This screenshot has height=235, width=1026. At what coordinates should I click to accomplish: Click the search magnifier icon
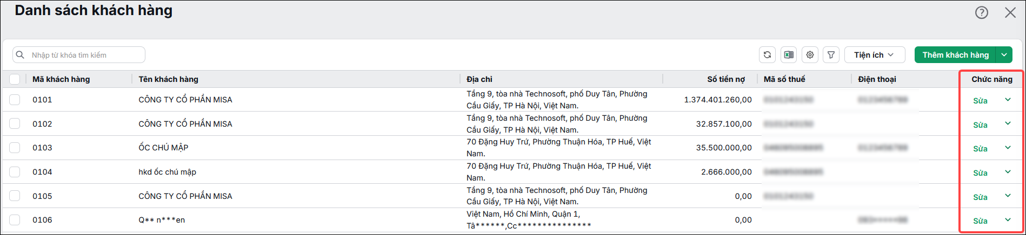click(x=21, y=54)
